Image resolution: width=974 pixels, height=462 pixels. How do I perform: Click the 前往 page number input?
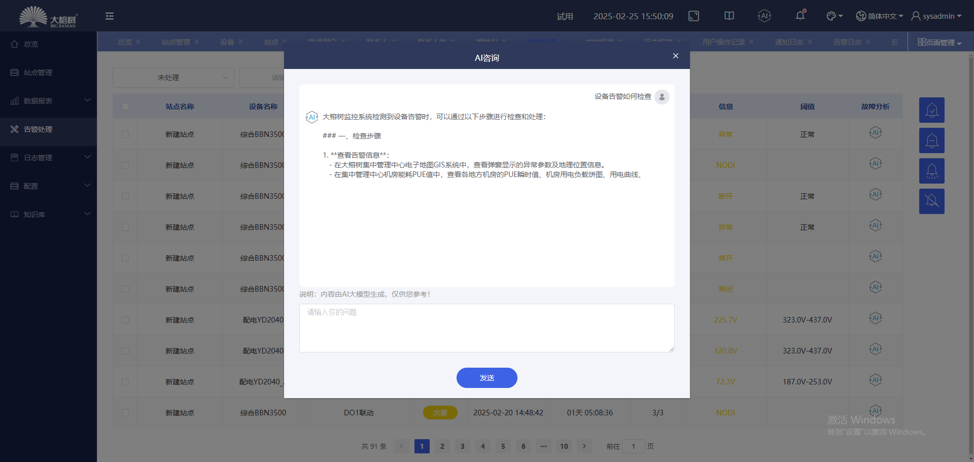(634, 446)
